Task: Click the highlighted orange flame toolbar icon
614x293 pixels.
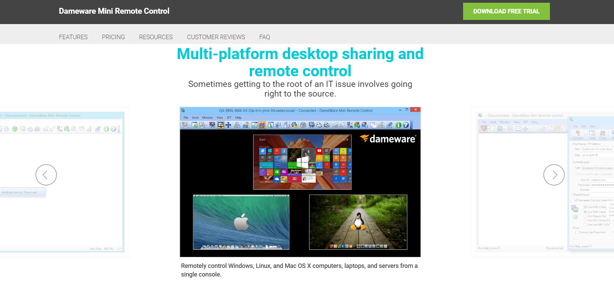Action: point(262,125)
